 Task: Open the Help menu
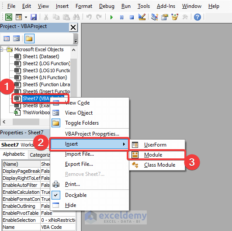tap(214, 6)
